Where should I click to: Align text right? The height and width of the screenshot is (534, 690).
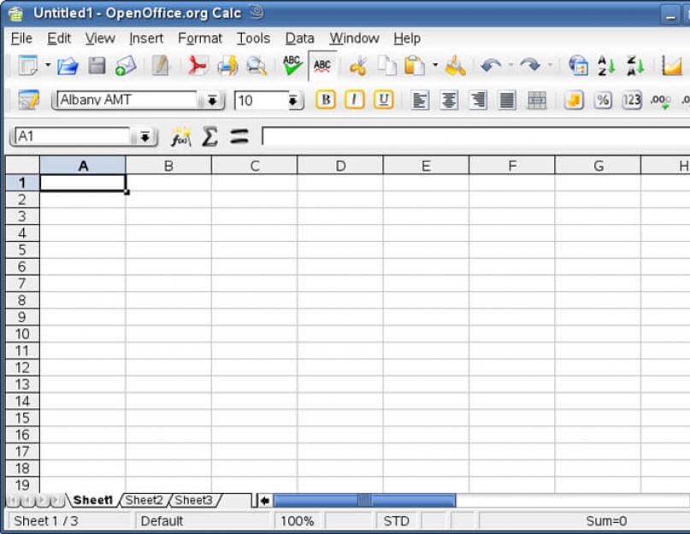coord(477,100)
